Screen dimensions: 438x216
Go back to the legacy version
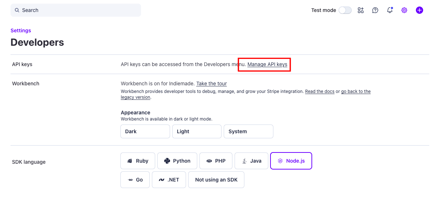[x=356, y=91]
